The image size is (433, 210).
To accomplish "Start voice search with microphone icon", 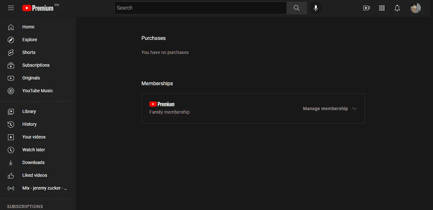I will click(x=316, y=8).
